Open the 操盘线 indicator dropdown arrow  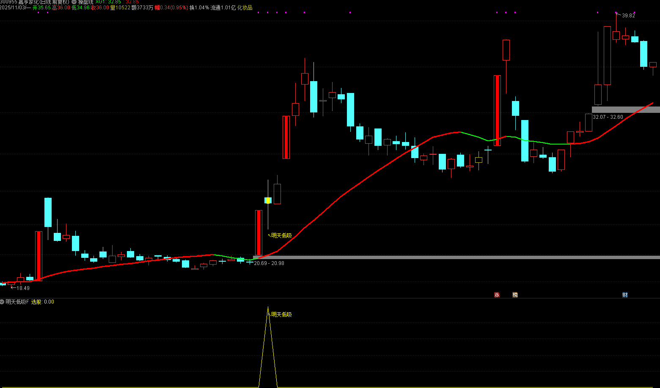pyautogui.click(x=74, y=2)
